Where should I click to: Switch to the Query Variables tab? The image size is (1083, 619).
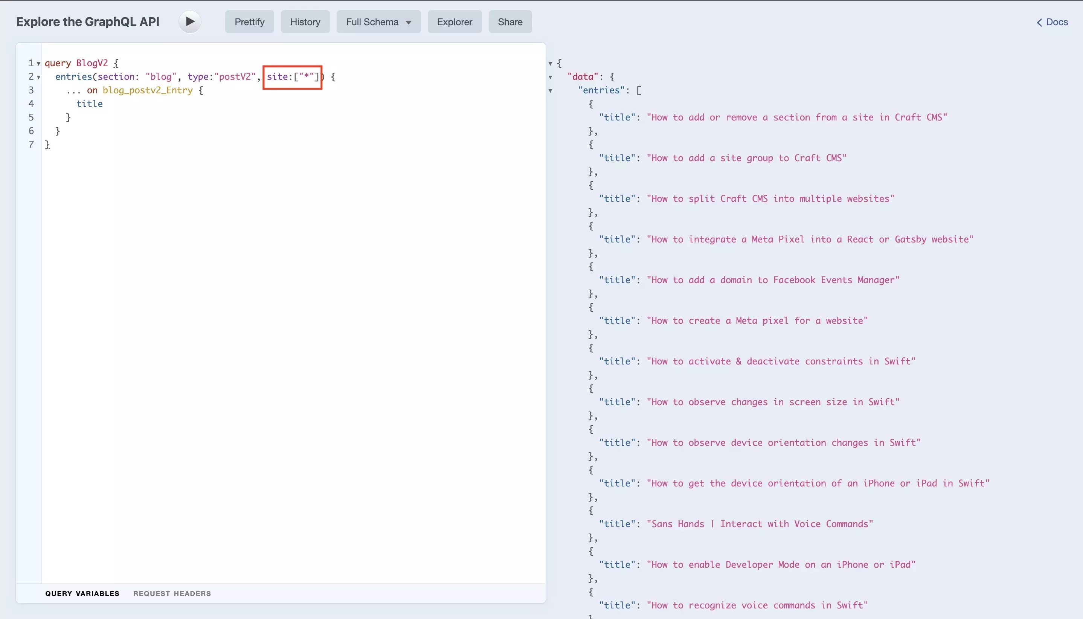[x=82, y=593]
